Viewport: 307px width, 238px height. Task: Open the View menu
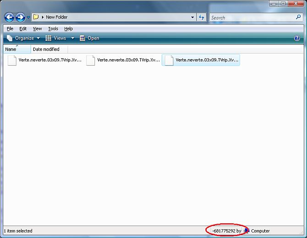tap(37, 29)
